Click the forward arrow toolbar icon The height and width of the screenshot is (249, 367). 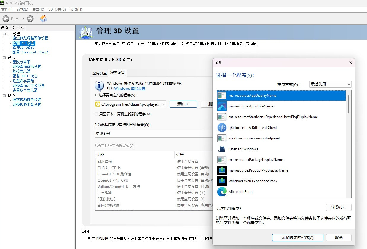(30, 19)
